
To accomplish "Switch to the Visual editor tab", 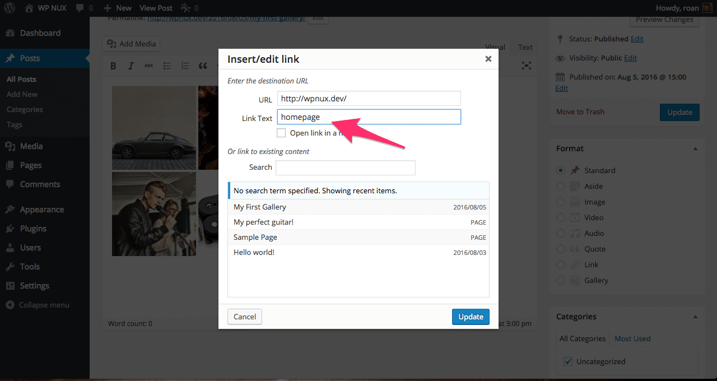I will (495, 47).
